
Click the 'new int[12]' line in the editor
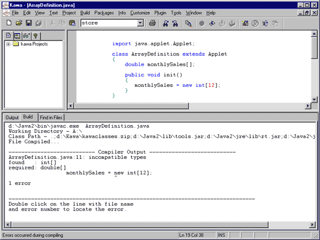point(178,85)
